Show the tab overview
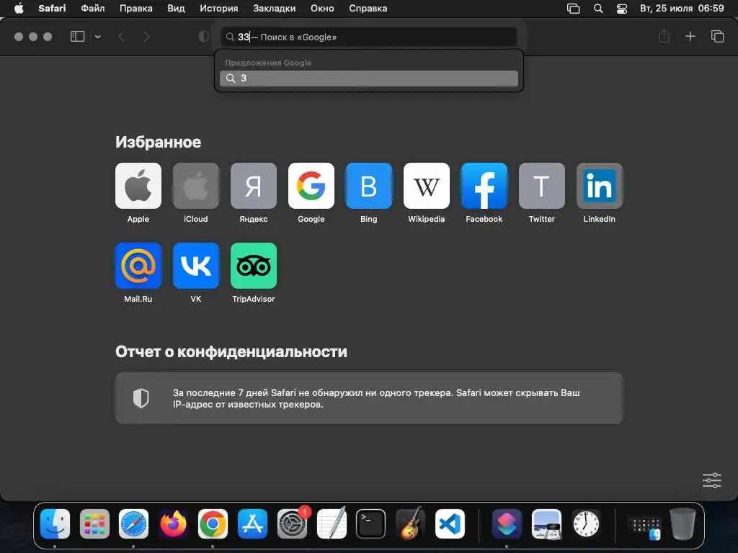738x553 pixels. [x=717, y=36]
